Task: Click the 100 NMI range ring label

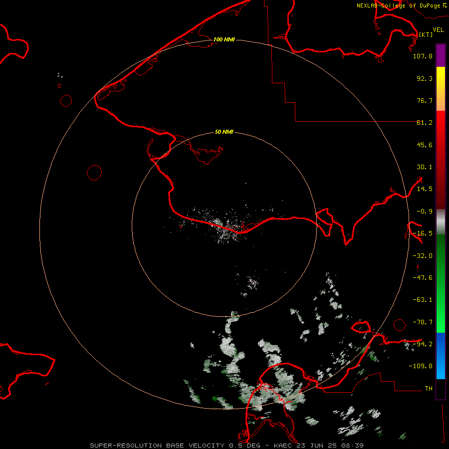Action: pyautogui.click(x=224, y=39)
